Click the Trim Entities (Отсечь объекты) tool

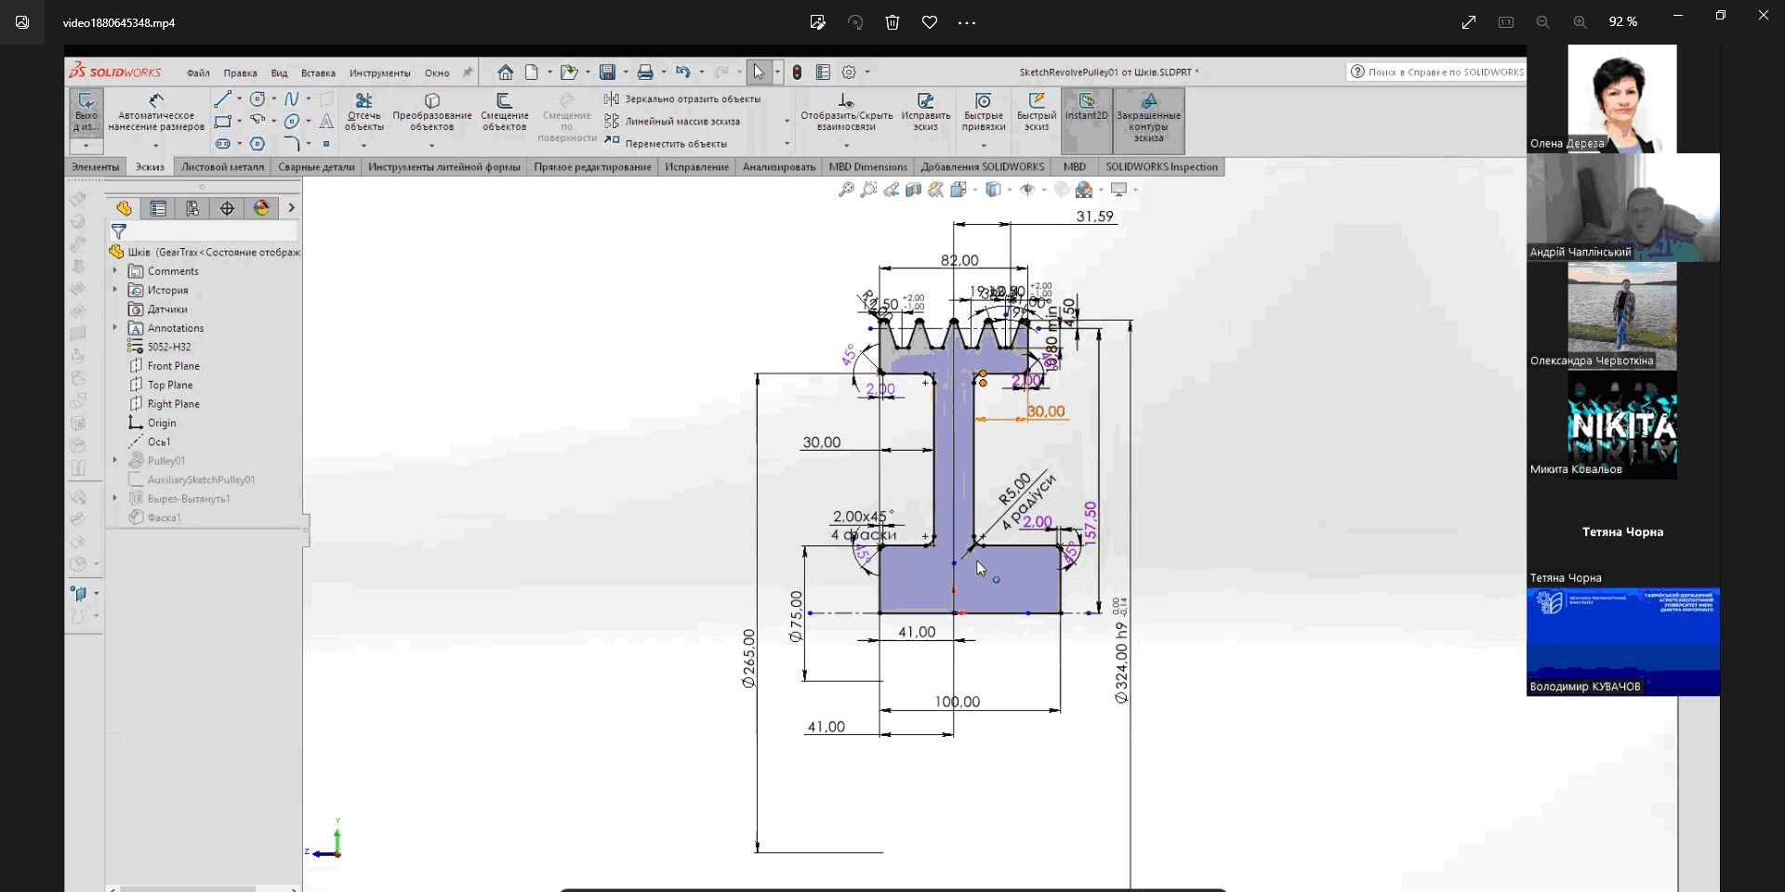click(x=364, y=100)
